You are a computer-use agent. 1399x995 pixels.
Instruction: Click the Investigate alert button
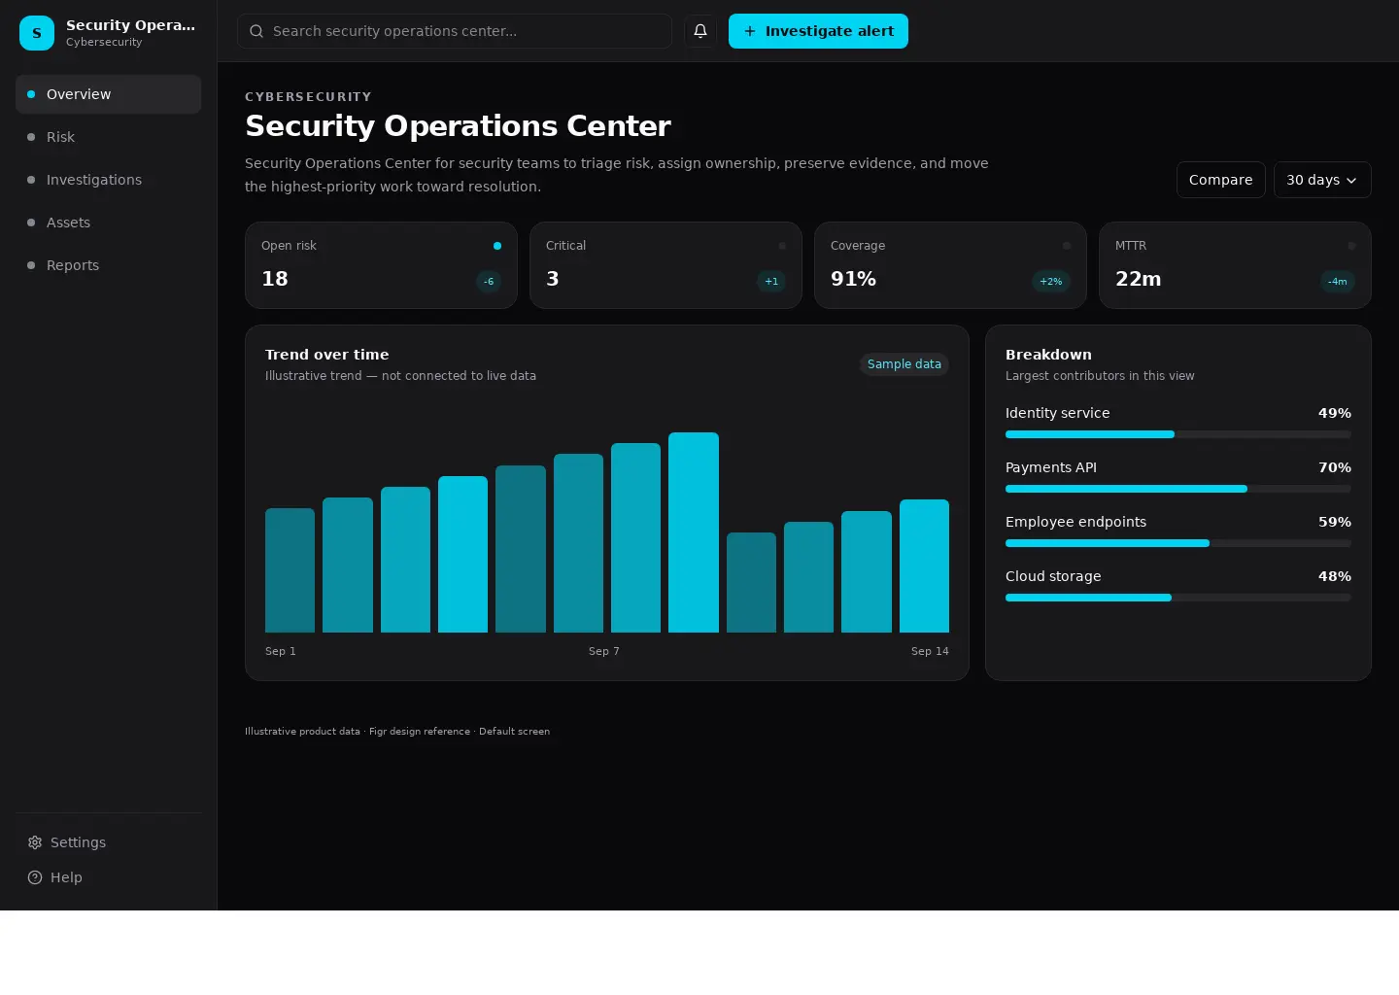click(x=818, y=31)
